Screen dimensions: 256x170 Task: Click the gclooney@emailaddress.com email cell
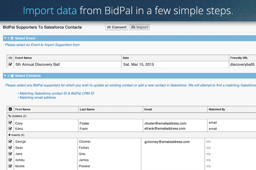167,142
